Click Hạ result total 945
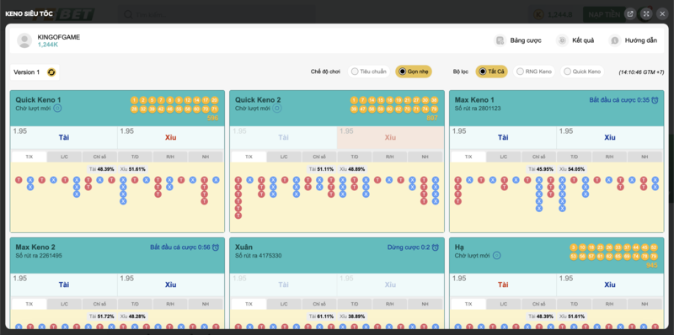The height and width of the screenshot is (335, 674). point(652,265)
